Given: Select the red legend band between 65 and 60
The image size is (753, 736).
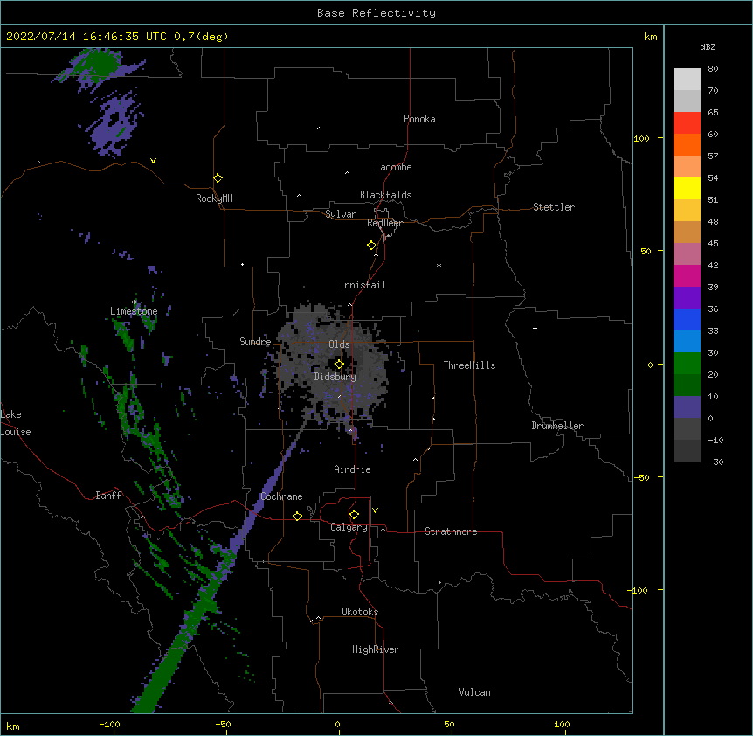Looking at the screenshot, I should [687, 123].
